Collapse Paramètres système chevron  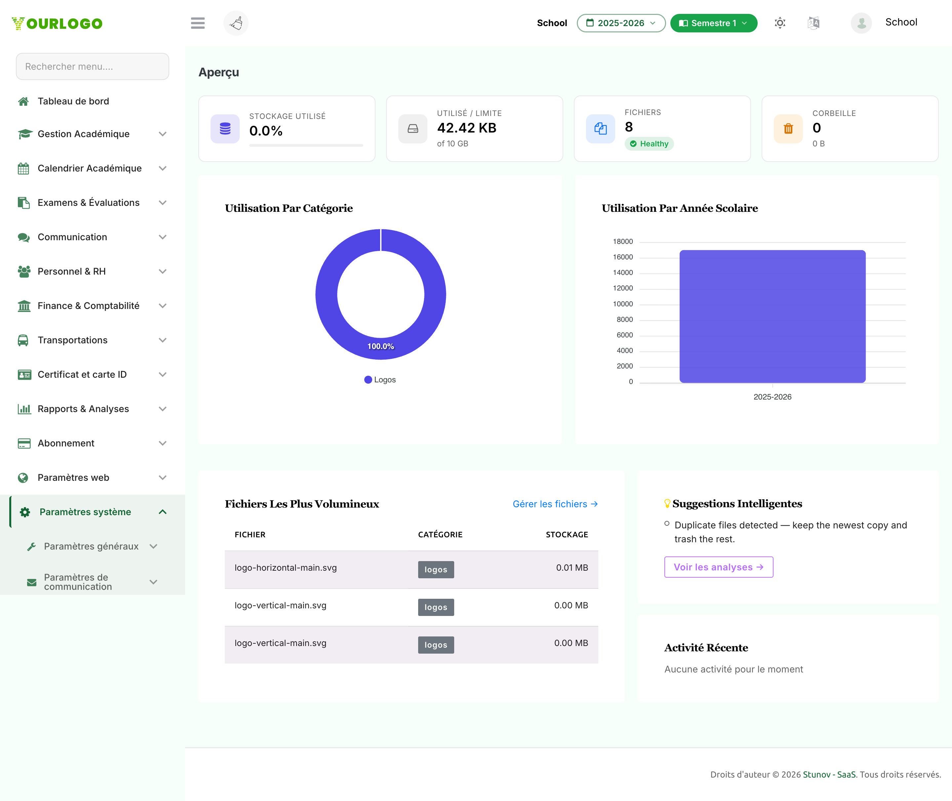click(163, 512)
